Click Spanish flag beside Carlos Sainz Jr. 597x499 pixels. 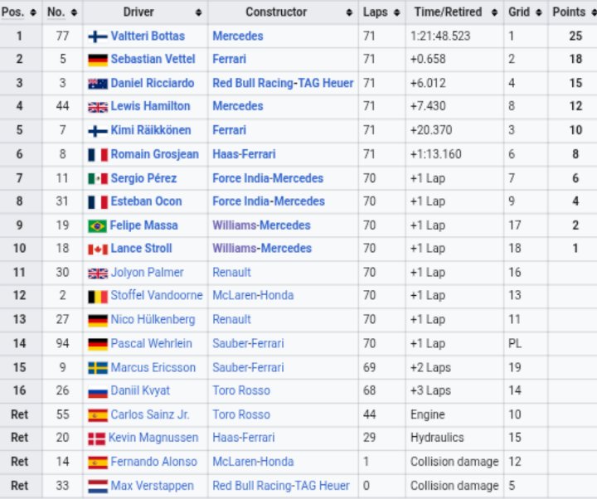pos(98,415)
